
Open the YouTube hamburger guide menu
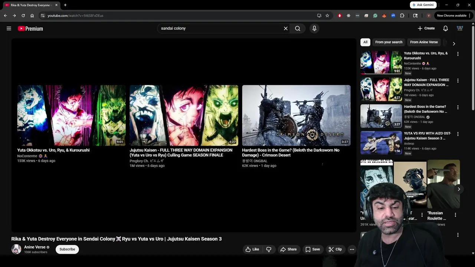(x=9, y=29)
